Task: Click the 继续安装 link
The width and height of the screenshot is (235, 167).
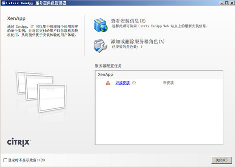Action: pos(123,83)
